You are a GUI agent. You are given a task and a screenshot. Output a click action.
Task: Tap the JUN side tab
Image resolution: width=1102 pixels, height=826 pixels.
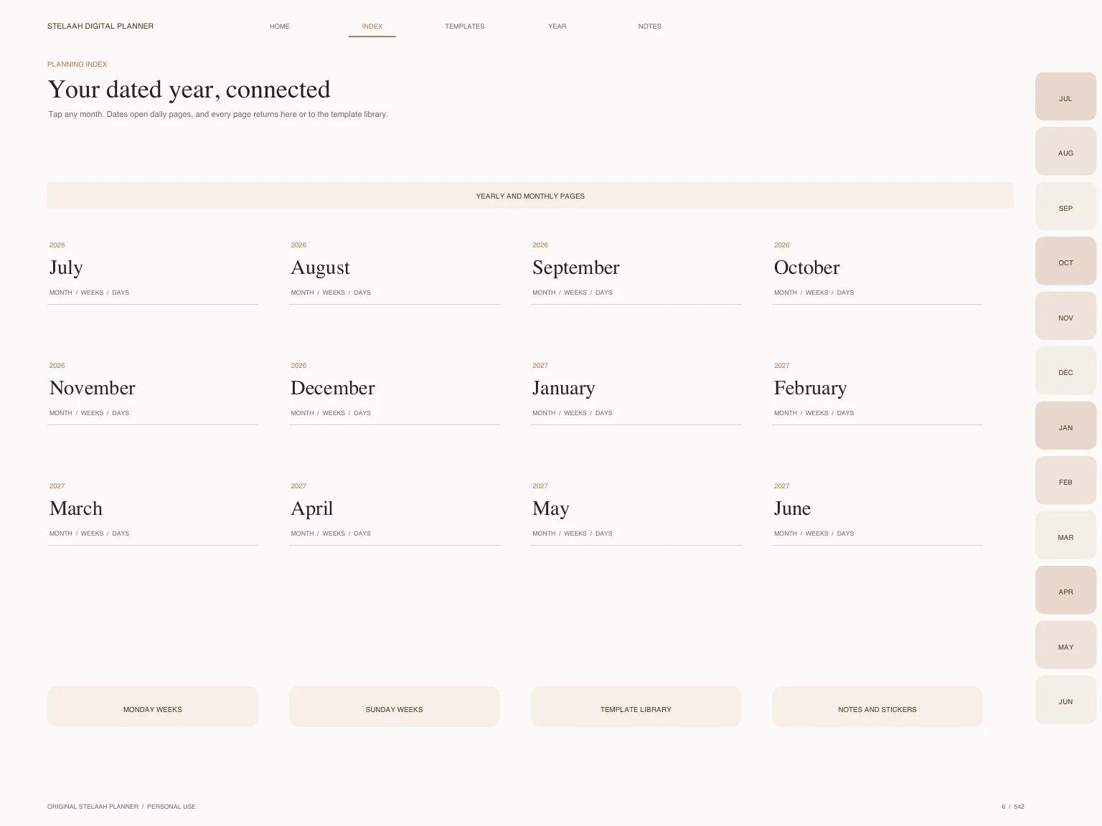pos(1065,700)
